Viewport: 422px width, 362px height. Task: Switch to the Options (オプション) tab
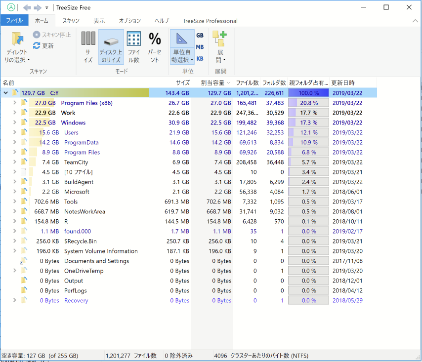click(x=130, y=21)
